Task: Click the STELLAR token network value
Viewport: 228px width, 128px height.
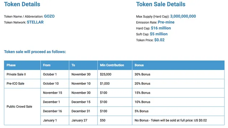Action: click(35, 22)
